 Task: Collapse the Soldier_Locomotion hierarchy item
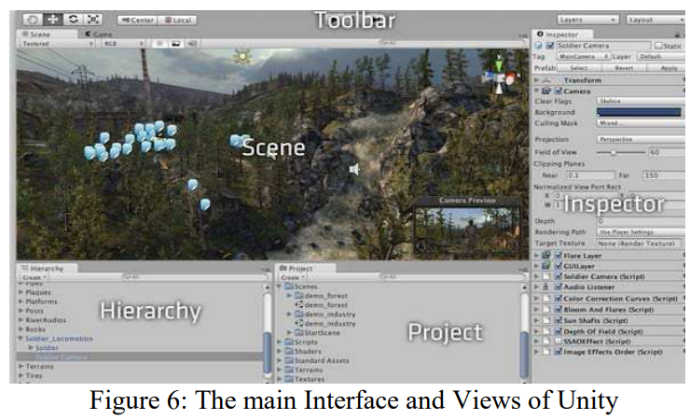(21, 339)
